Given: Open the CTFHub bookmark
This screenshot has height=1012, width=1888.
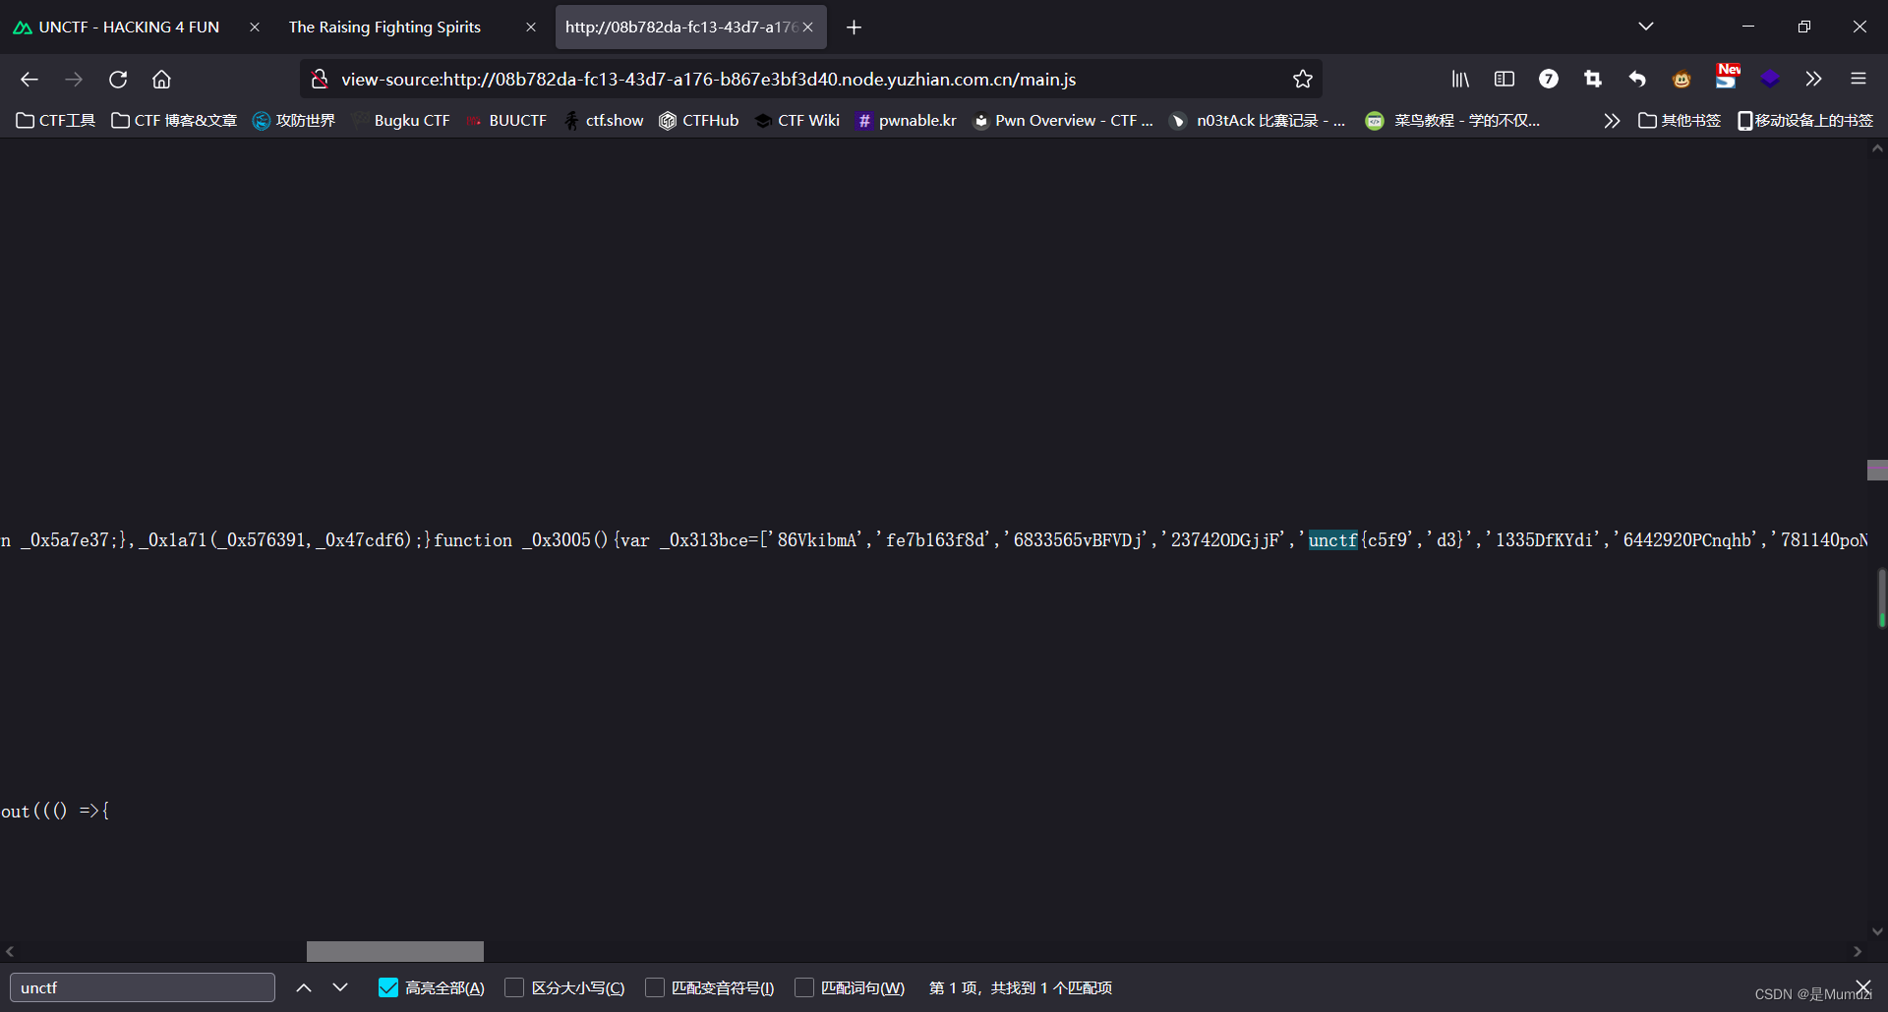Looking at the screenshot, I should click(x=699, y=120).
